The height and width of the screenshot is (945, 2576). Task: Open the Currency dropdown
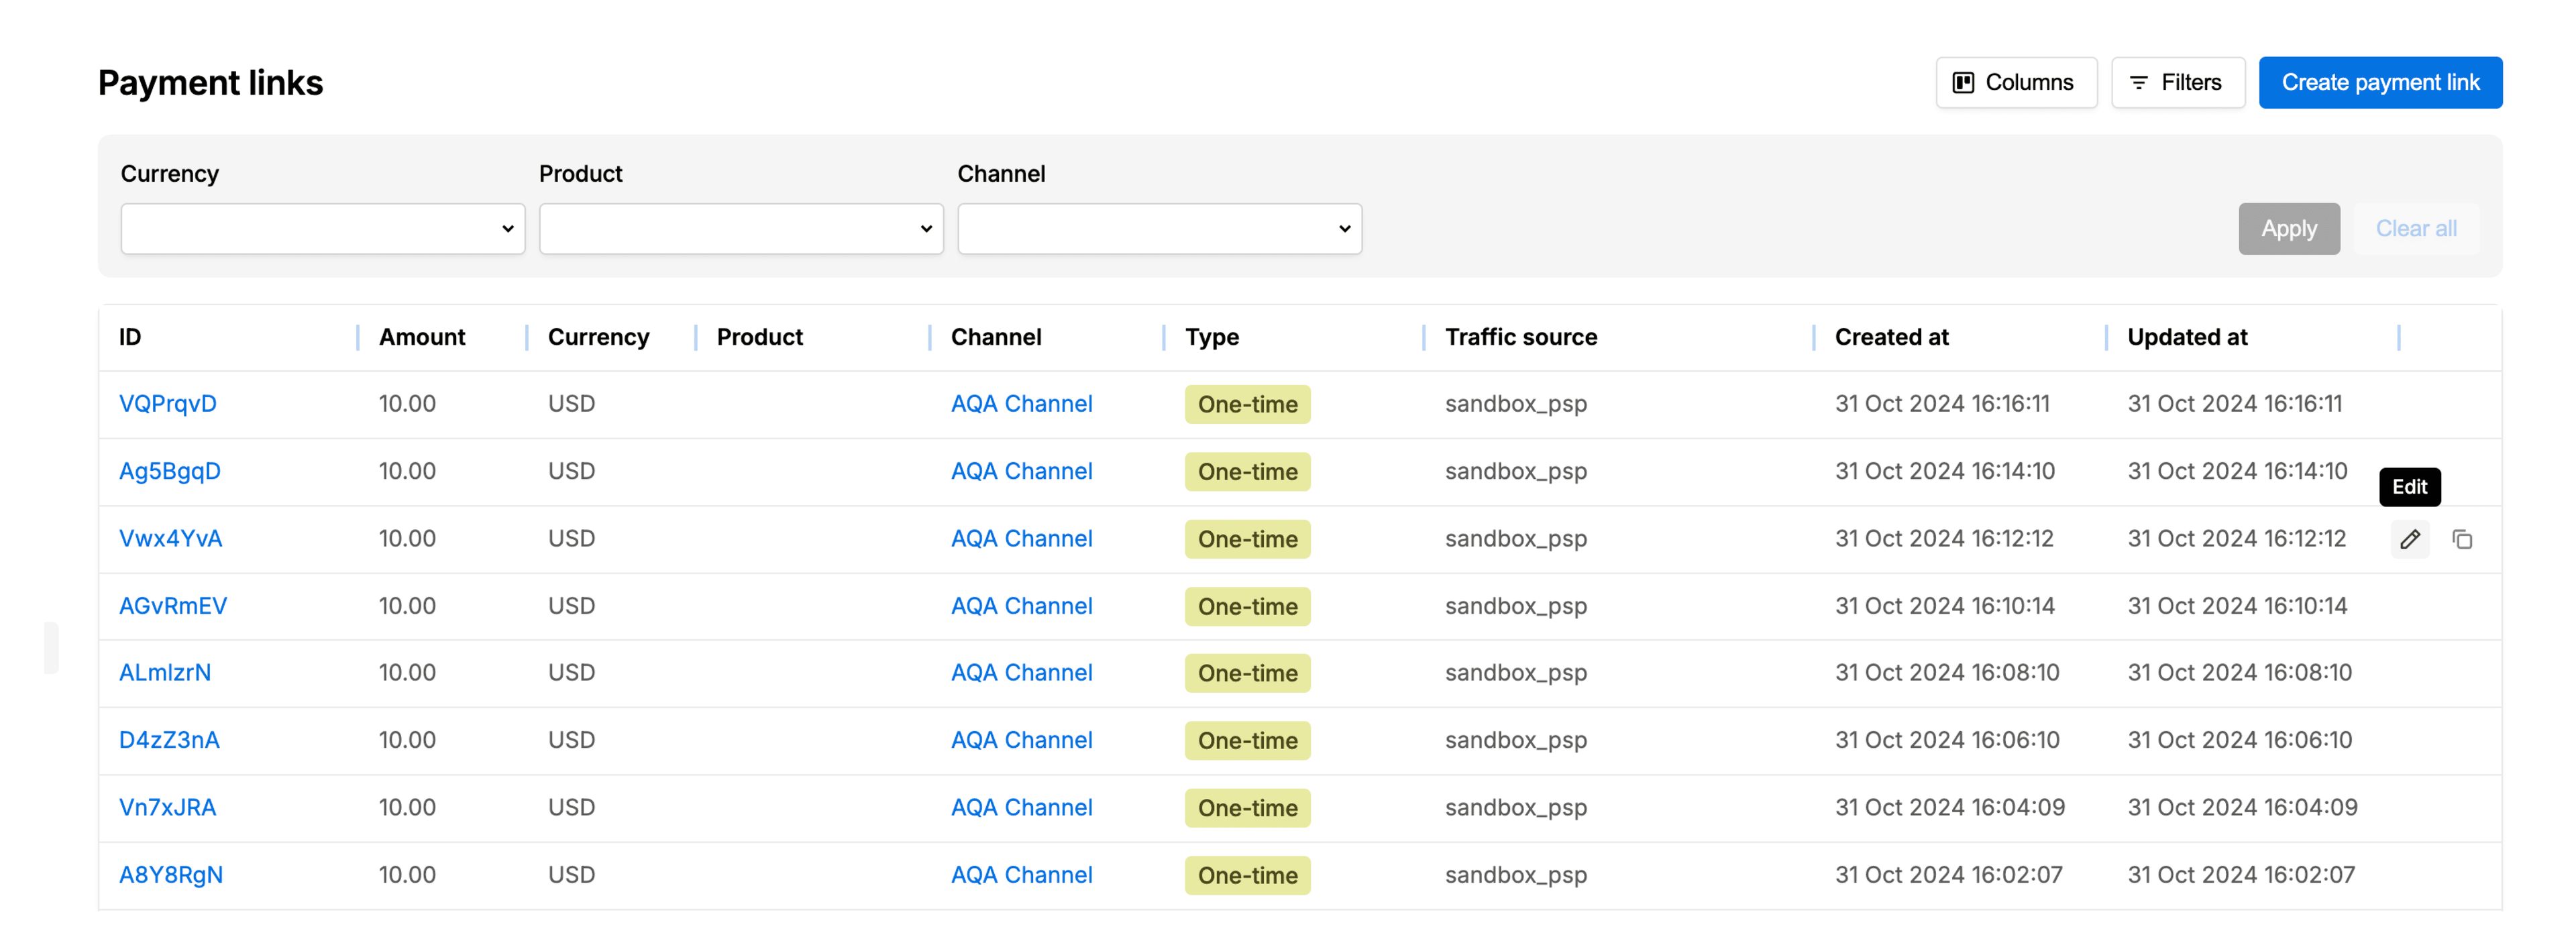point(322,228)
